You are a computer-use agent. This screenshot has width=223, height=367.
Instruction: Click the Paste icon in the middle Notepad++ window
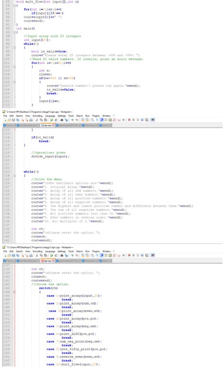[46, 120]
